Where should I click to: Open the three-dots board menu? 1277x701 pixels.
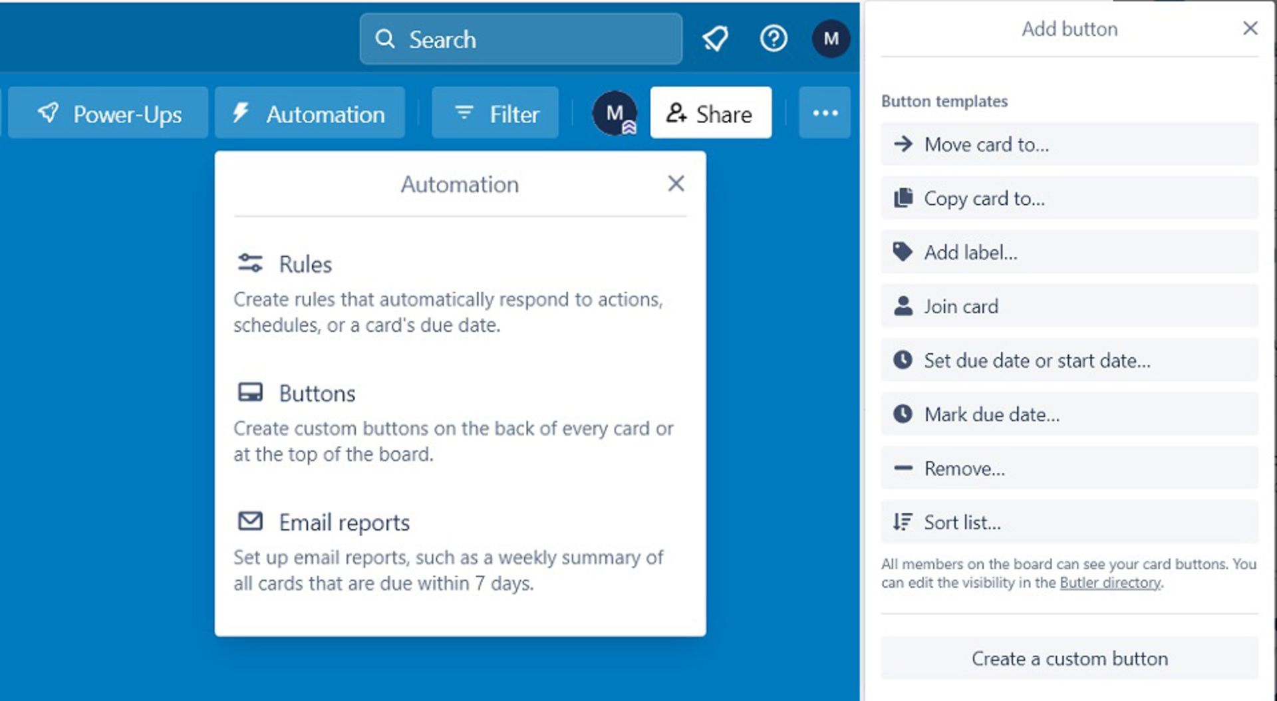(825, 113)
